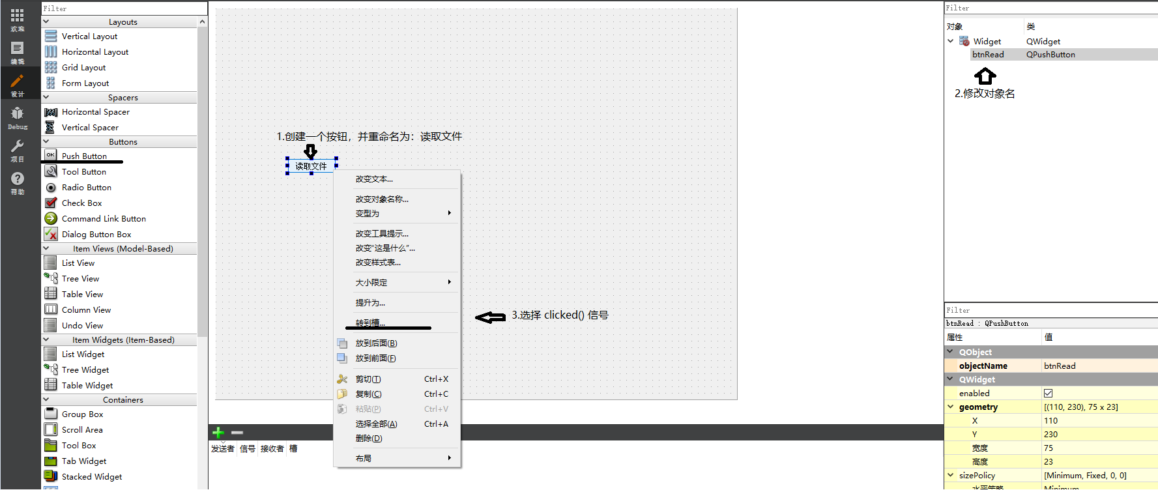Collapse the Layouts category
Viewport: 1158px width, 490px height.
46,22
